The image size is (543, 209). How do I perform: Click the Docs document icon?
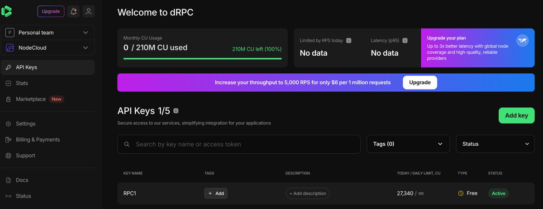click(8, 180)
